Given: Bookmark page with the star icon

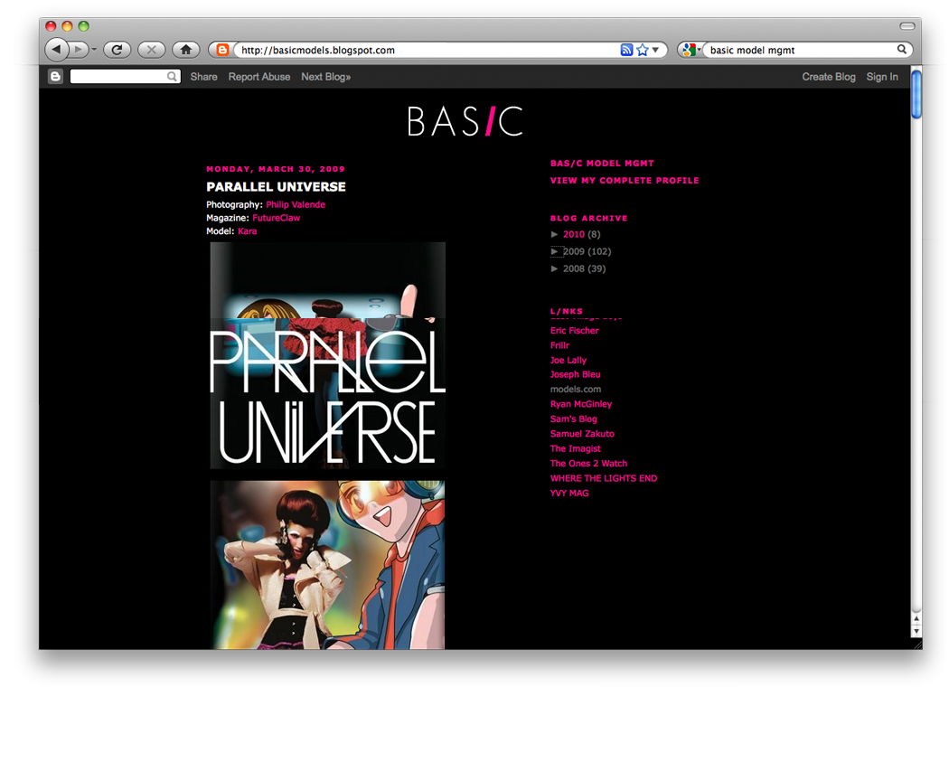Looking at the screenshot, I should point(642,50).
